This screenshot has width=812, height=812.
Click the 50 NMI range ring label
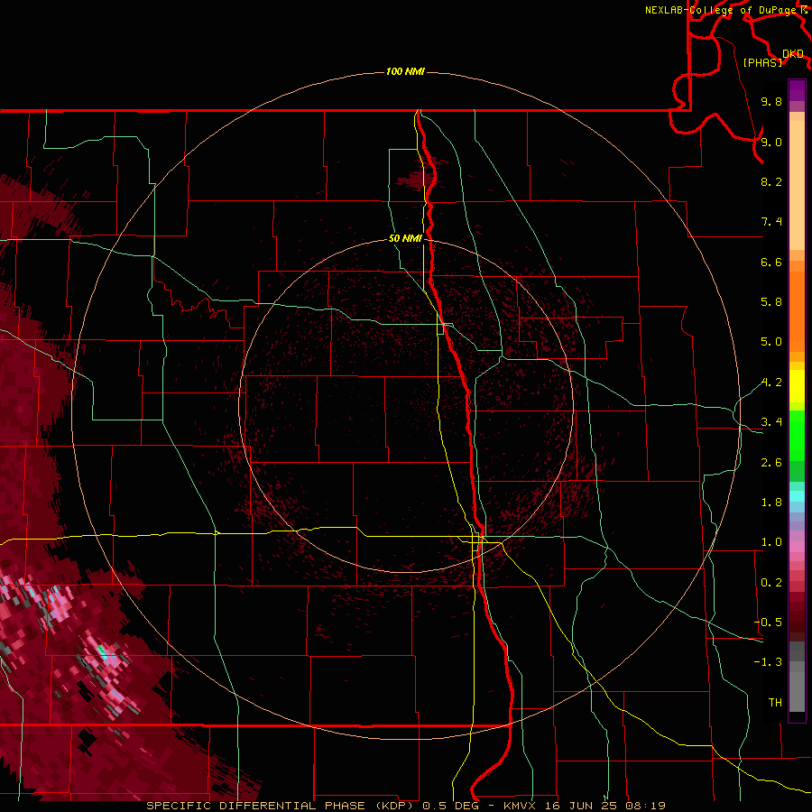(x=405, y=239)
